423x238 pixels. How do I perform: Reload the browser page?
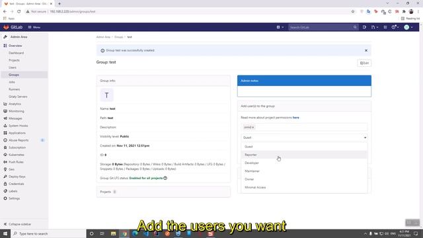tap(19, 12)
